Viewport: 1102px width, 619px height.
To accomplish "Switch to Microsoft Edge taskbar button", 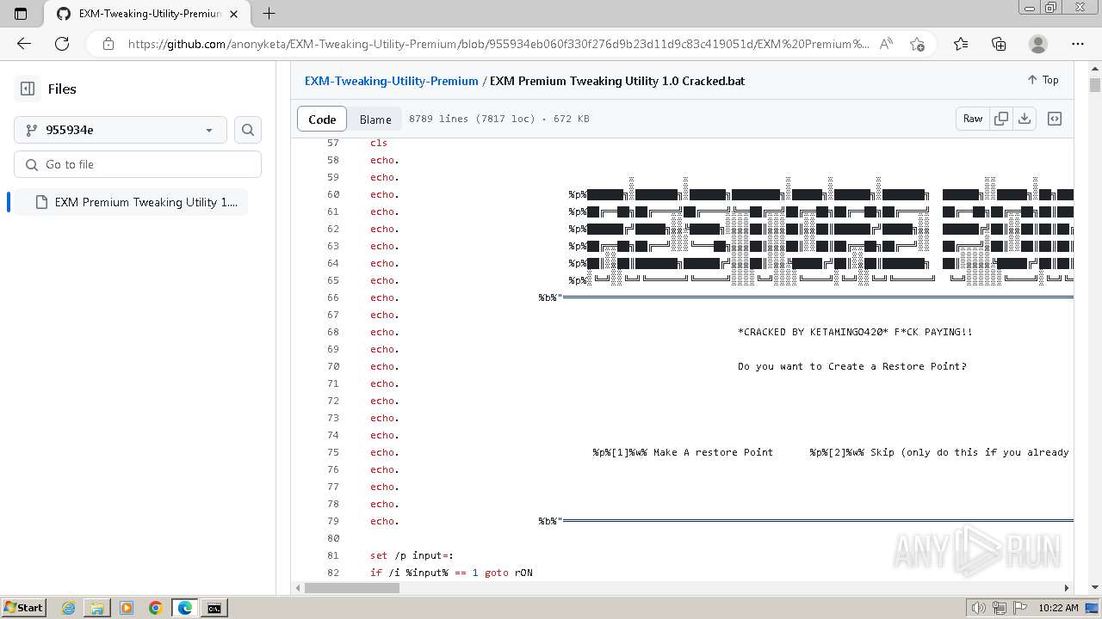I will (185, 608).
